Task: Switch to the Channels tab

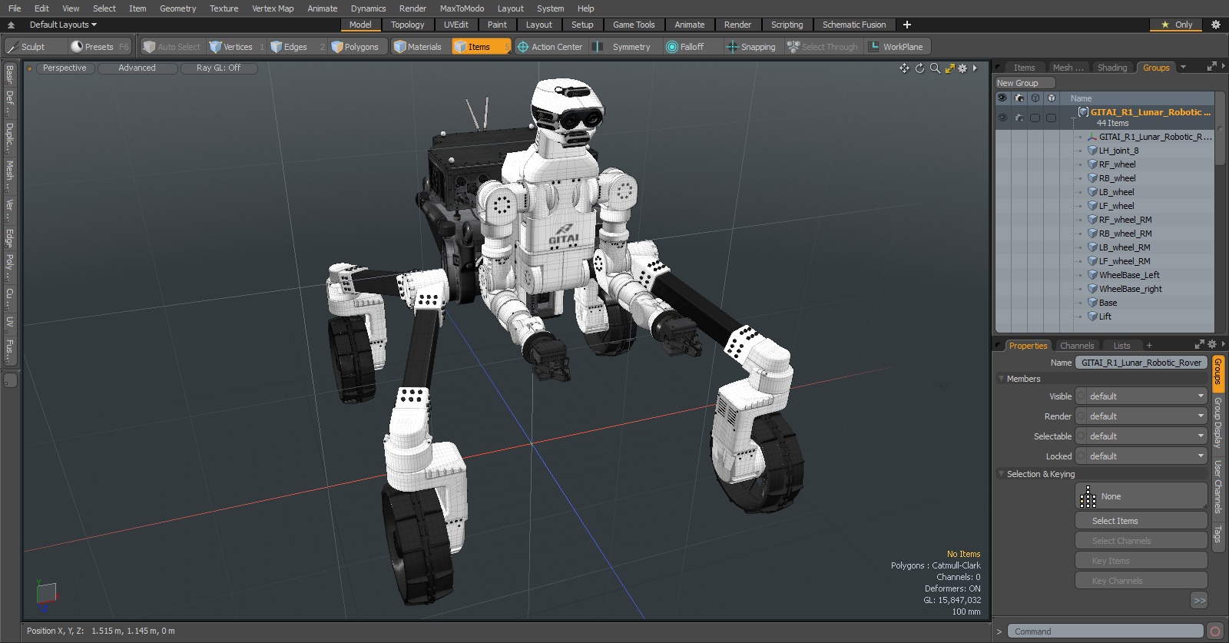Action: point(1076,346)
